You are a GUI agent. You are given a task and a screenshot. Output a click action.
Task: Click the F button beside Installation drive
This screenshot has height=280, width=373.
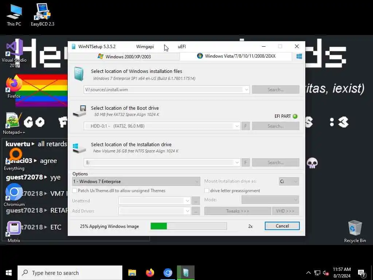tap(246, 162)
